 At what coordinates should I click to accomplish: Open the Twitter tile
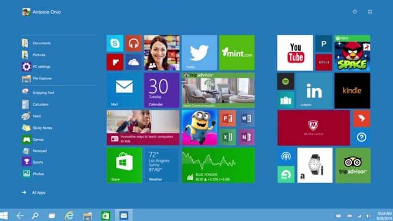(200, 53)
